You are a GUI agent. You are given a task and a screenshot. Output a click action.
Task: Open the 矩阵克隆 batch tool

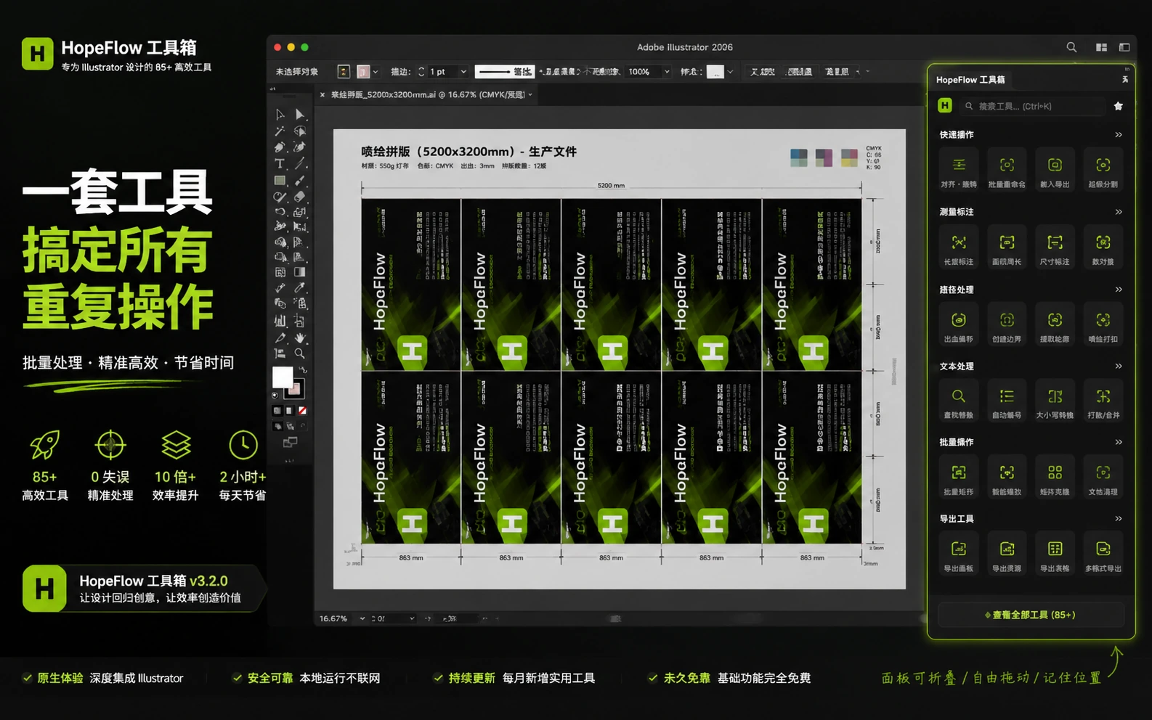1055,478
